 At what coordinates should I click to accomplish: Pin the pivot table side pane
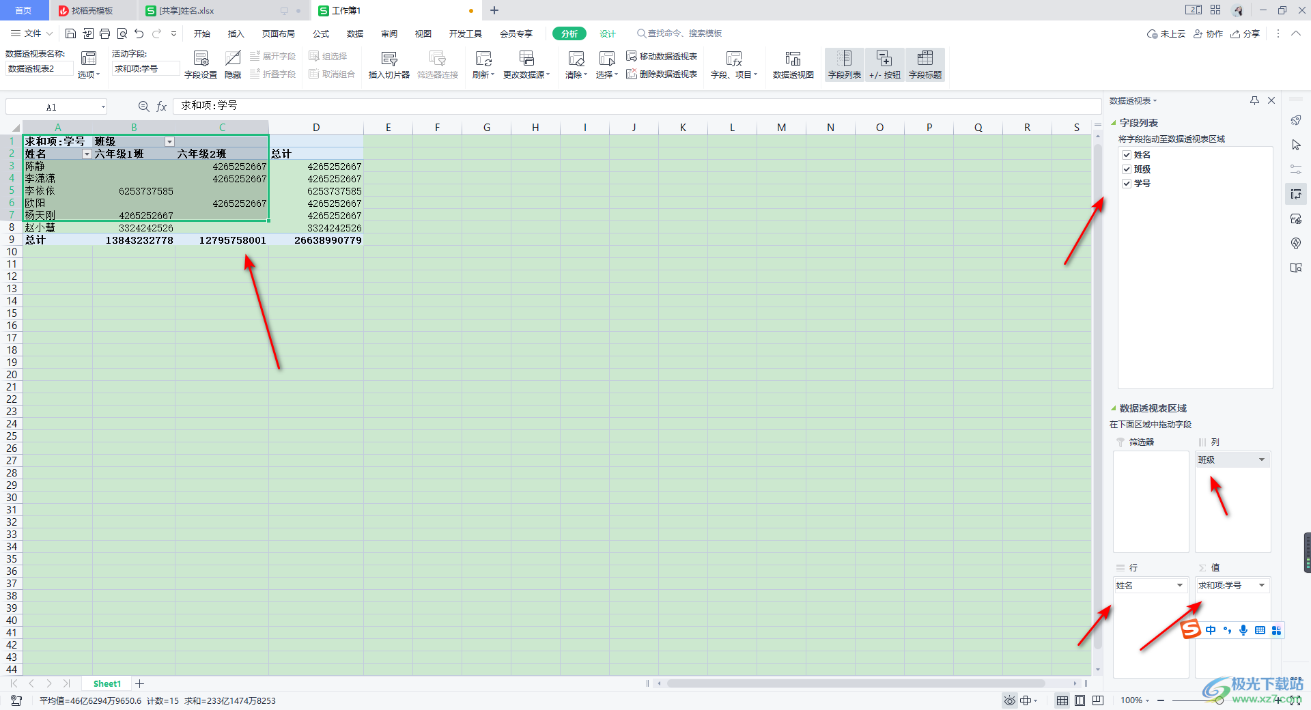pyautogui.click(x=1254, y=100)
